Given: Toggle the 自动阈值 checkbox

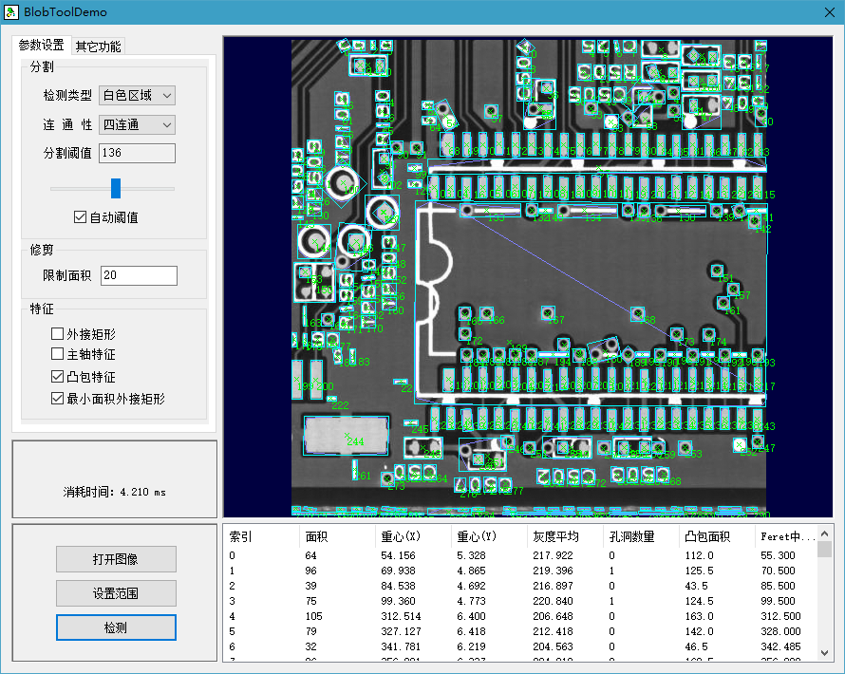Looking at the screenshot, I should pyautogui.click(x=81, y=217).
